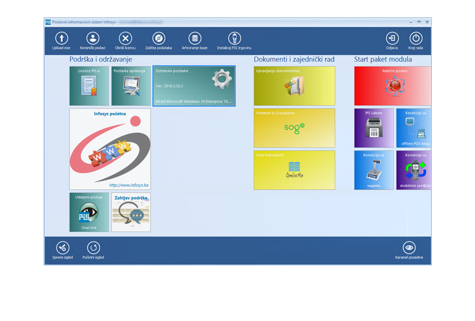Open the Infosys početna tile

(x=110, y=149)
